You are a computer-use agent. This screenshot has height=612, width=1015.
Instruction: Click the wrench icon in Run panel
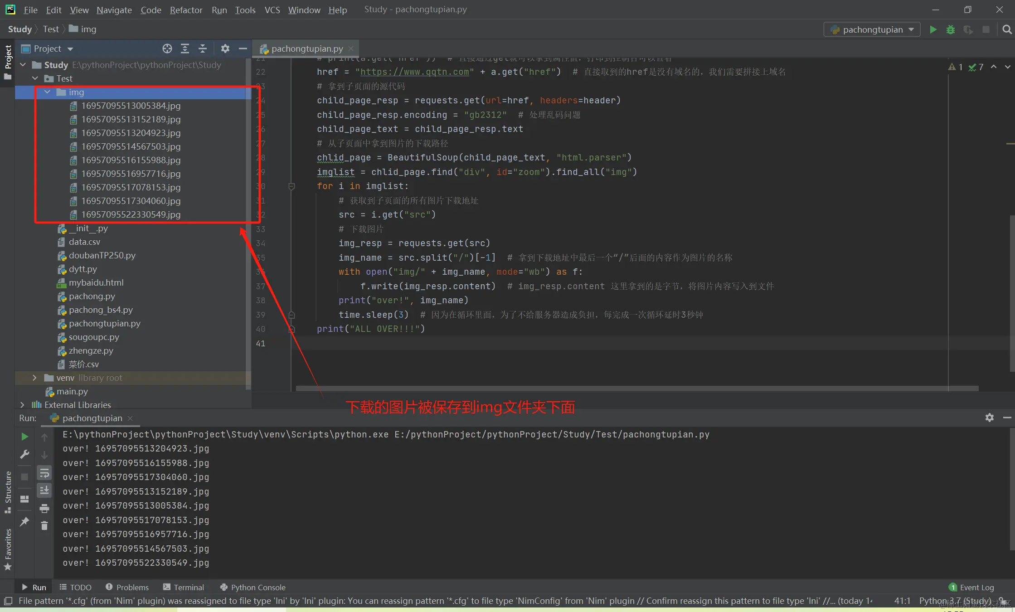point(25,454)
